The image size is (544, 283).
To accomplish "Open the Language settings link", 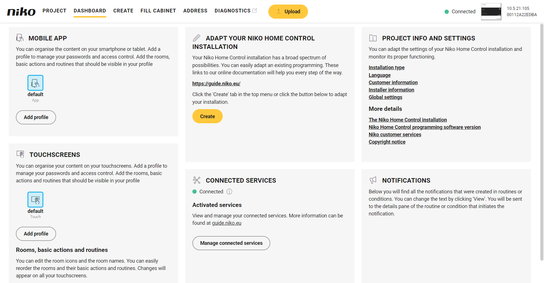I will pyautogui.click(x=379, y=75).
